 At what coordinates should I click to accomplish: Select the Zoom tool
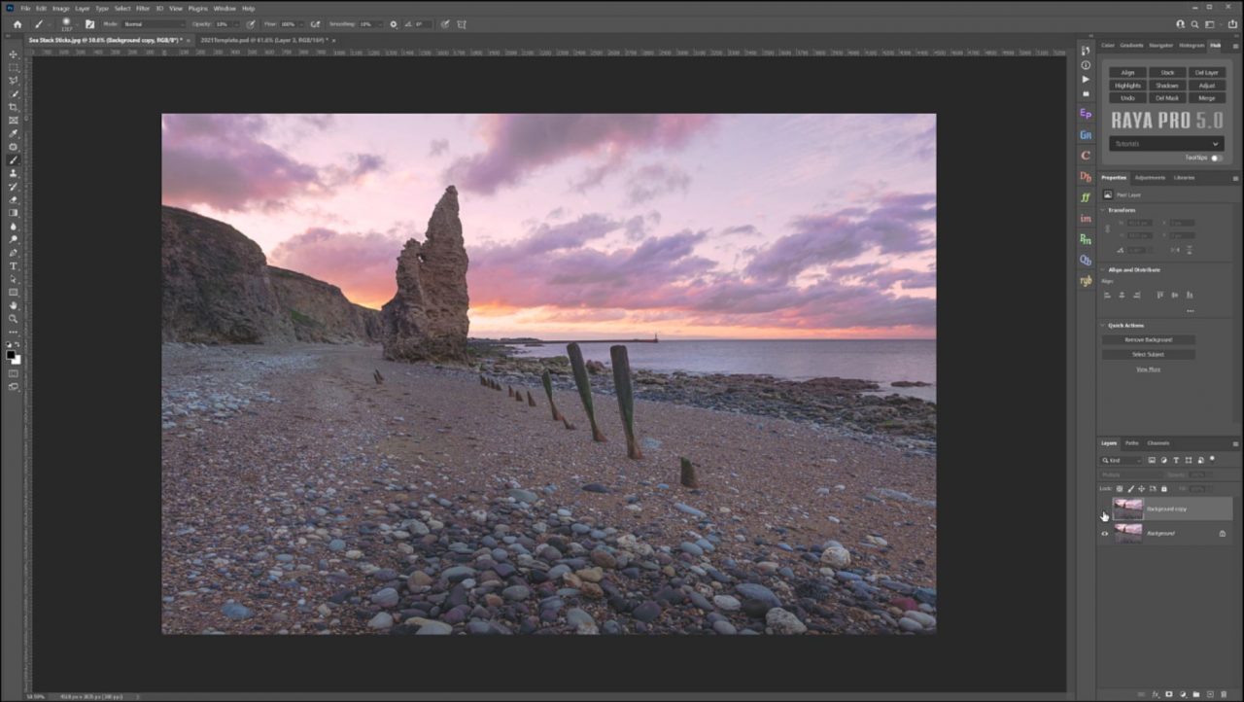coord(13,318)
